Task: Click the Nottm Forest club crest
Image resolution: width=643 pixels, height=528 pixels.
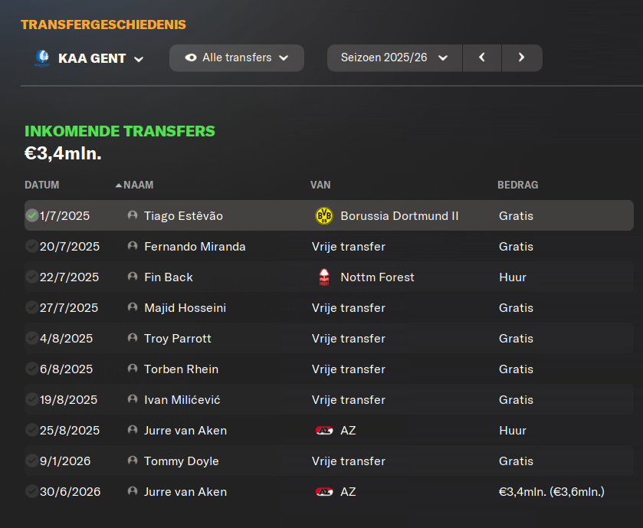Action: pos(324,277)
